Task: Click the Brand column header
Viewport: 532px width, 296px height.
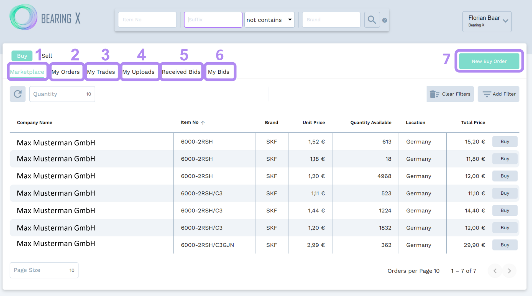Action: pyautogui.click(x=272, y=123)
